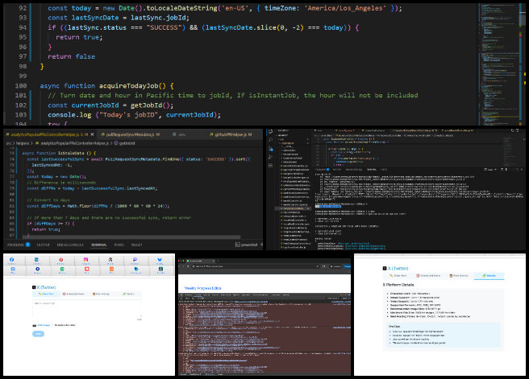This screenshot has width=529, height=379.
Task: Click the horizontal scrollbar under isStaleData code
Action: coord(131,237)
